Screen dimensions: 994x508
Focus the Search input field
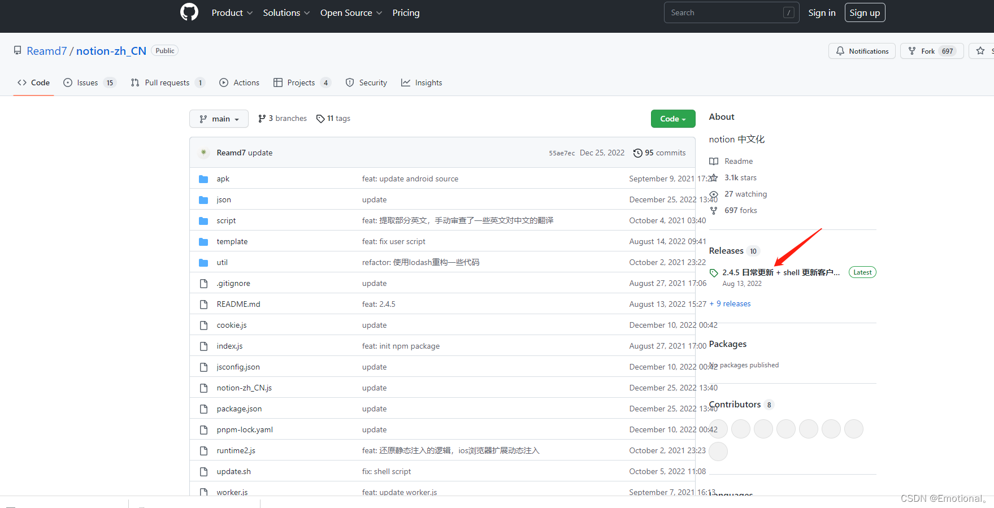pos(731,12)
